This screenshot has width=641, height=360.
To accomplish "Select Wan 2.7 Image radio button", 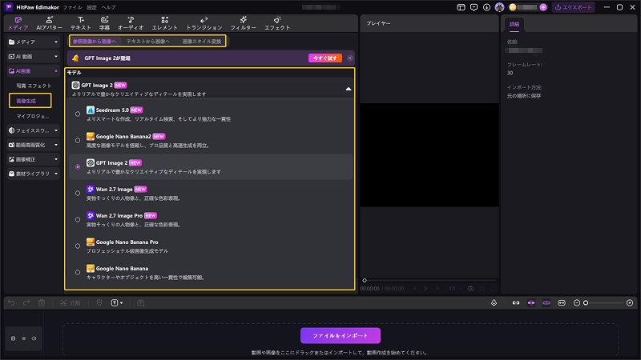I will click(78, 193).
